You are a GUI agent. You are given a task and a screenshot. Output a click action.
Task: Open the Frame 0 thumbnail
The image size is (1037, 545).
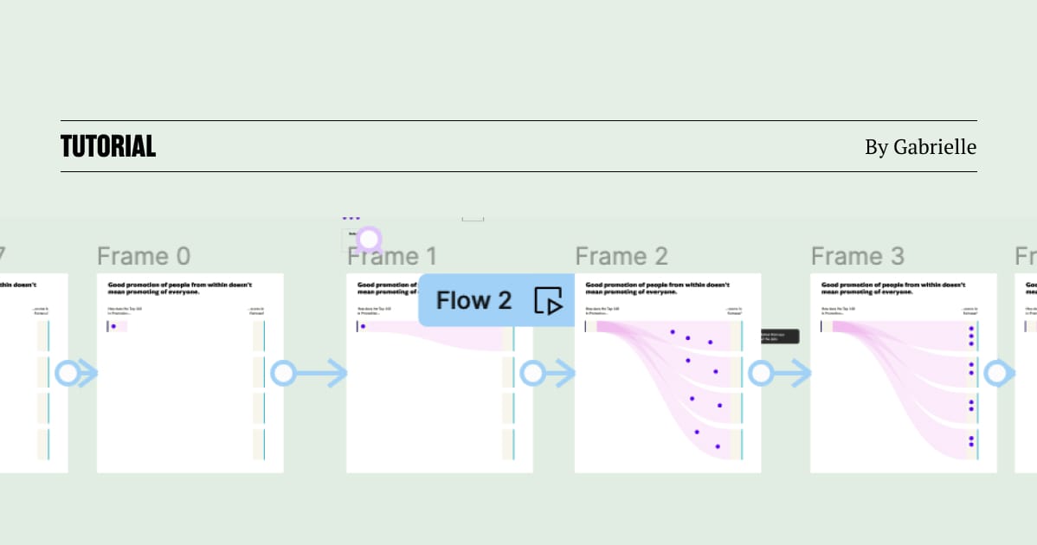tap(190, 373)
